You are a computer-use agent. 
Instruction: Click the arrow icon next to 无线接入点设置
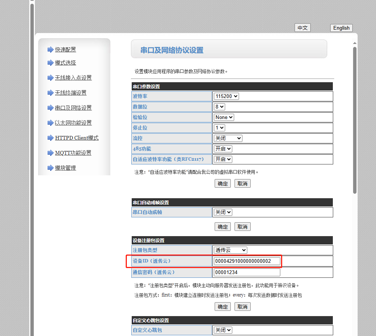point(50,78)
